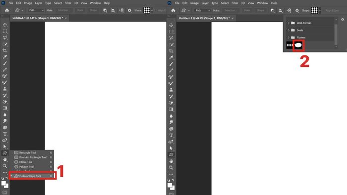
Task: Choose Polygon Tool from flyout
Action: 32,167
